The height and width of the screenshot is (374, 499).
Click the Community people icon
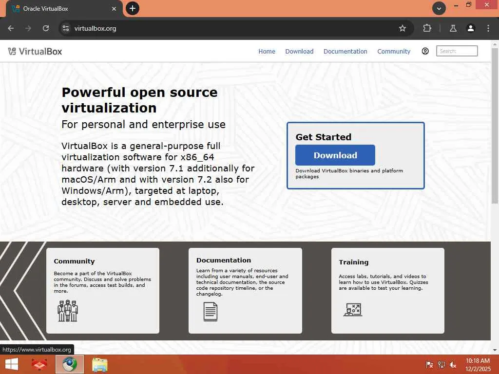click(67, 311)
